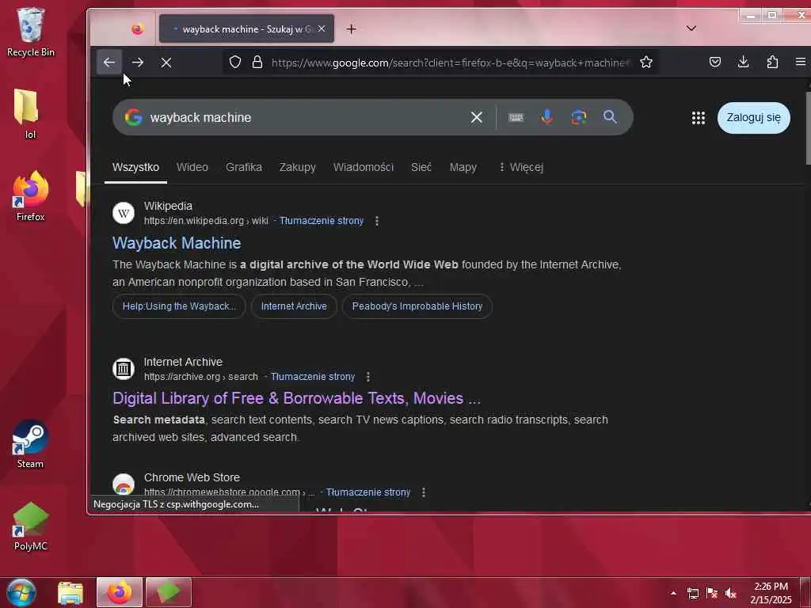The height and width of the screenshot is (608, 811).
Task: Click the Firefox address bar URL
Action: (451, 63)
